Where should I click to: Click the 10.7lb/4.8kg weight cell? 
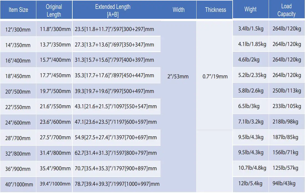tap(252, 168)
